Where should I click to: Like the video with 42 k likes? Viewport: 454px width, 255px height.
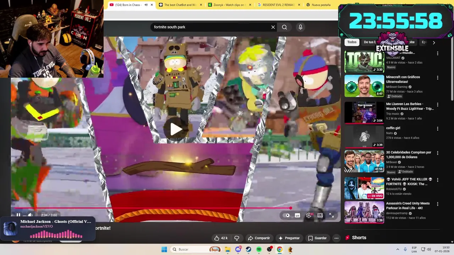221,238
